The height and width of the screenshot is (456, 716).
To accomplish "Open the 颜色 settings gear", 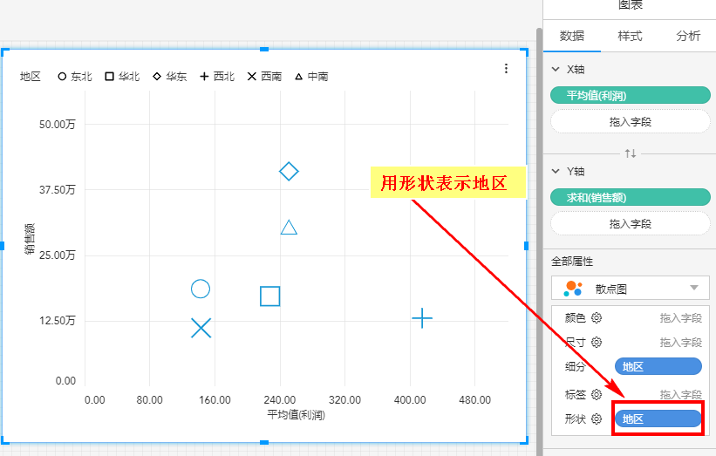I will click(x=597, y=318).
